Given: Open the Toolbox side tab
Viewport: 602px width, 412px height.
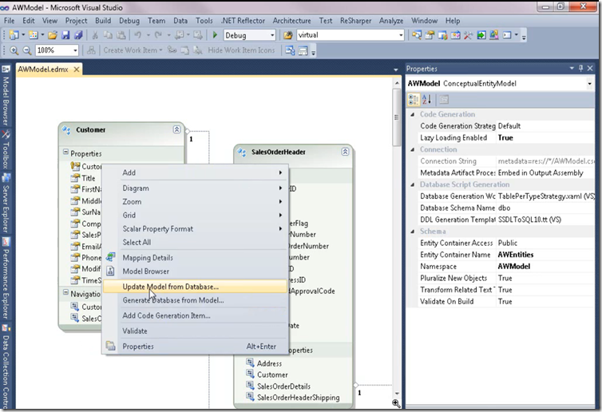Looking at the screenshot, I should (x=6, y=151).
